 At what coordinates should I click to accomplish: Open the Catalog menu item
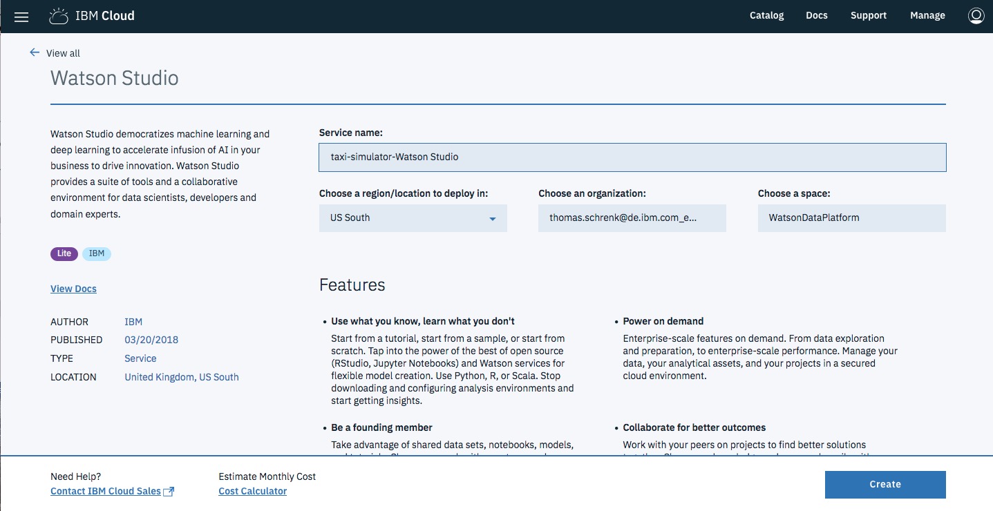click(766, 15)
